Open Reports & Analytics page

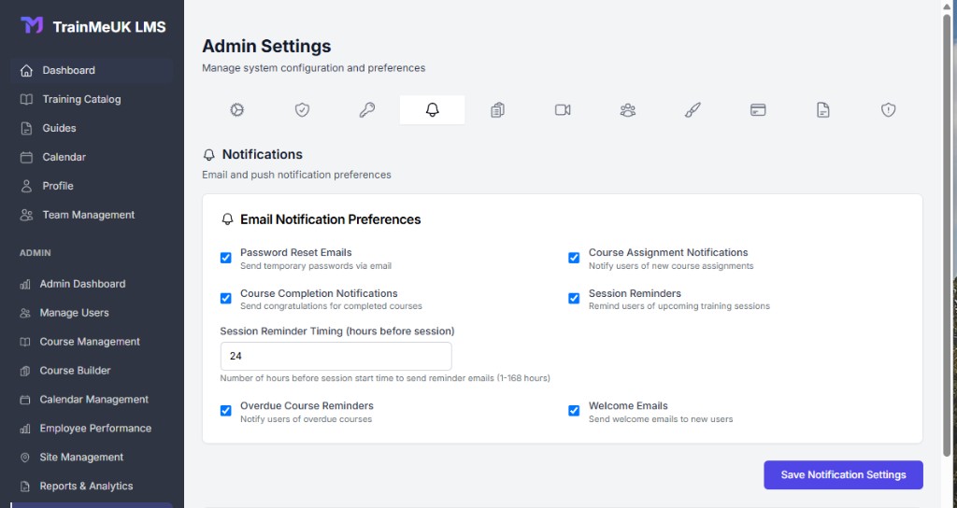[92, 486]
